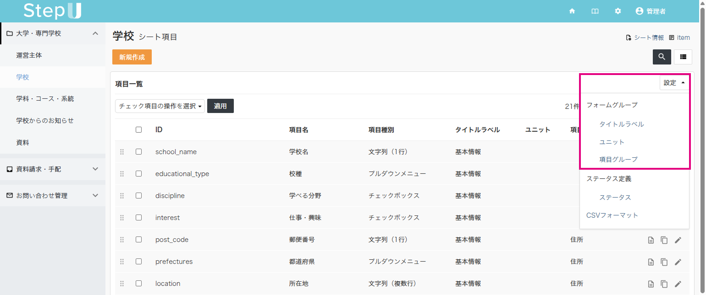Open the search magnifier above the item list
Viewport: 706px width, 295px height.
tap(662, 57)
